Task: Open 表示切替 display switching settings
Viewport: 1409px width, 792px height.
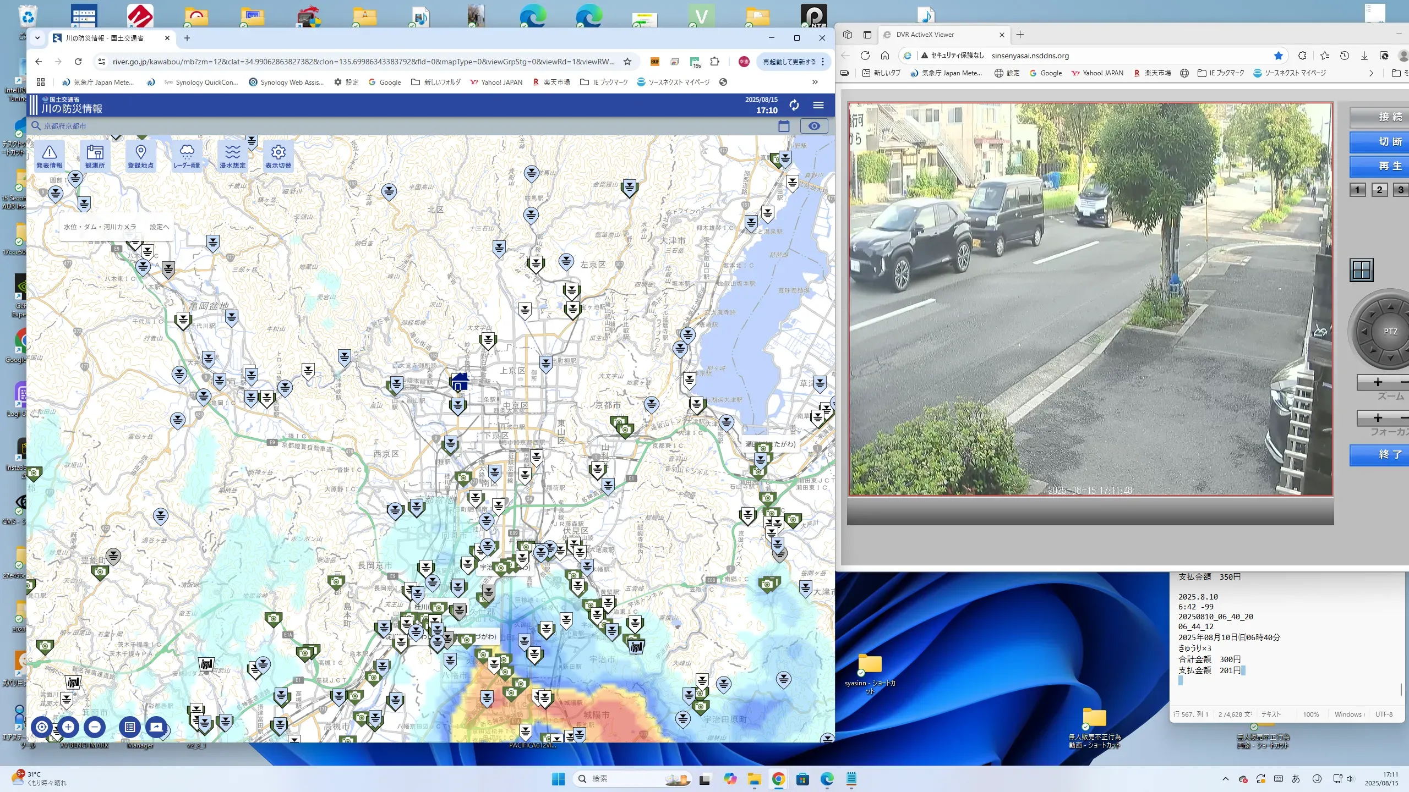Action: [x=278, y=156]
